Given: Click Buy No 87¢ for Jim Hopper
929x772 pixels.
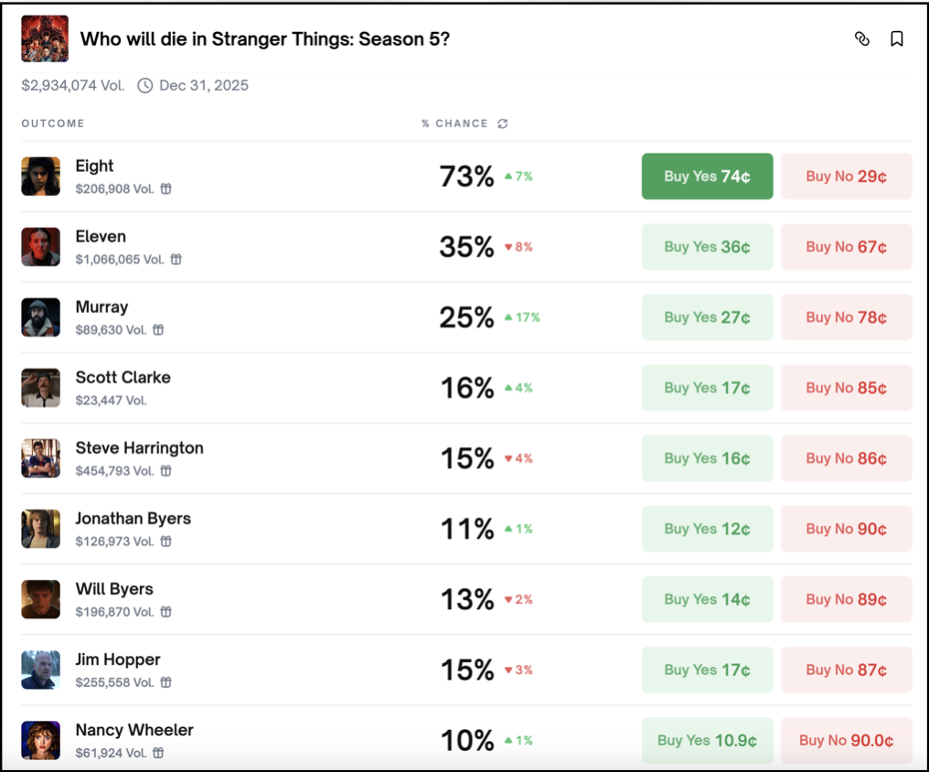Looking at the screenshot, I should tap(846, 670).
